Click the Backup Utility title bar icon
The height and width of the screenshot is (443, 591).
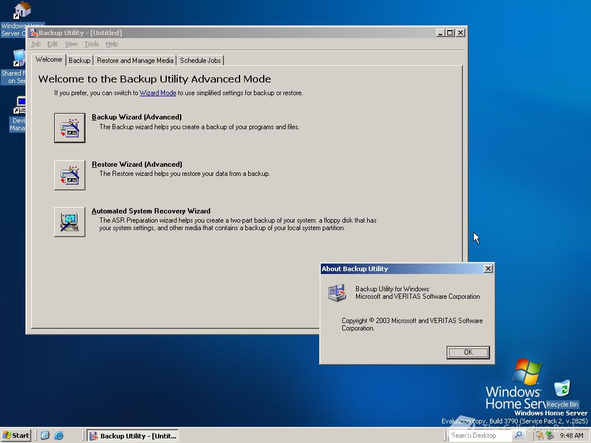point(34,33)
